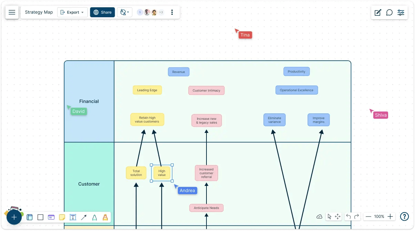Select the Leading Edge node
The image size is (415, 231).
pyautogui.click(x=147, y=90)
